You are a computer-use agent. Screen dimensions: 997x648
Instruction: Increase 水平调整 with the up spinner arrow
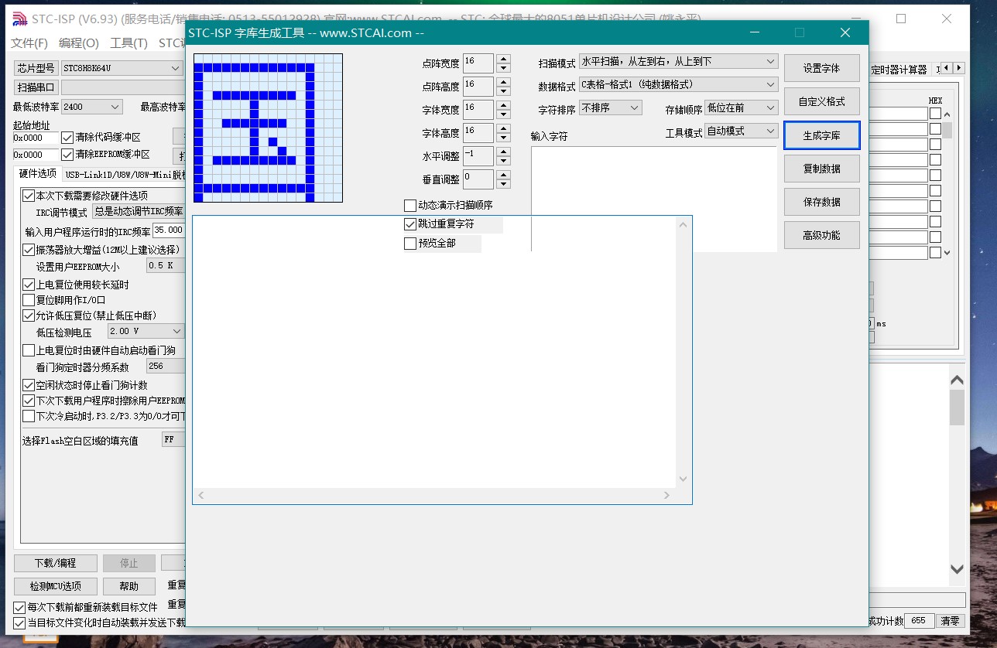coord(504,152)
